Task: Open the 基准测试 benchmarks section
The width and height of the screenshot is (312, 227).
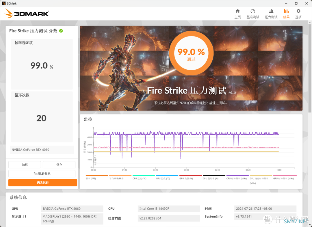Action: click(253, 14)
